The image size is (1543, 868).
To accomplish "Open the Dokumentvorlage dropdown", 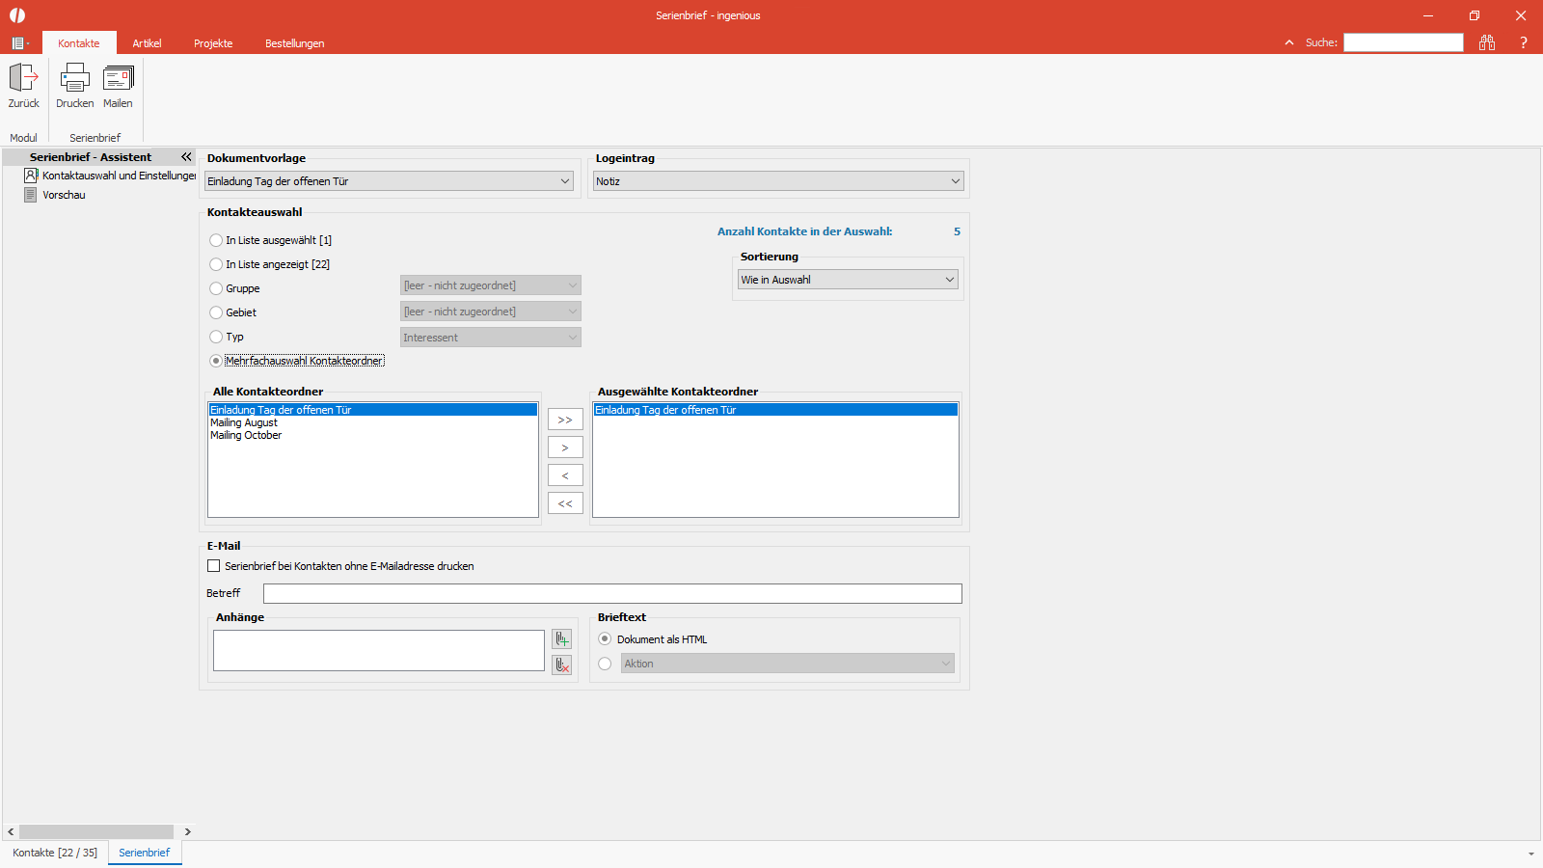I will [389, 181].
